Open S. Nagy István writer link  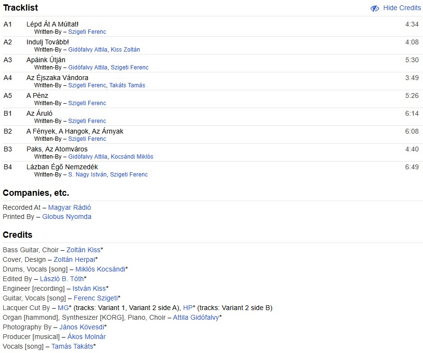click(87, 175)
